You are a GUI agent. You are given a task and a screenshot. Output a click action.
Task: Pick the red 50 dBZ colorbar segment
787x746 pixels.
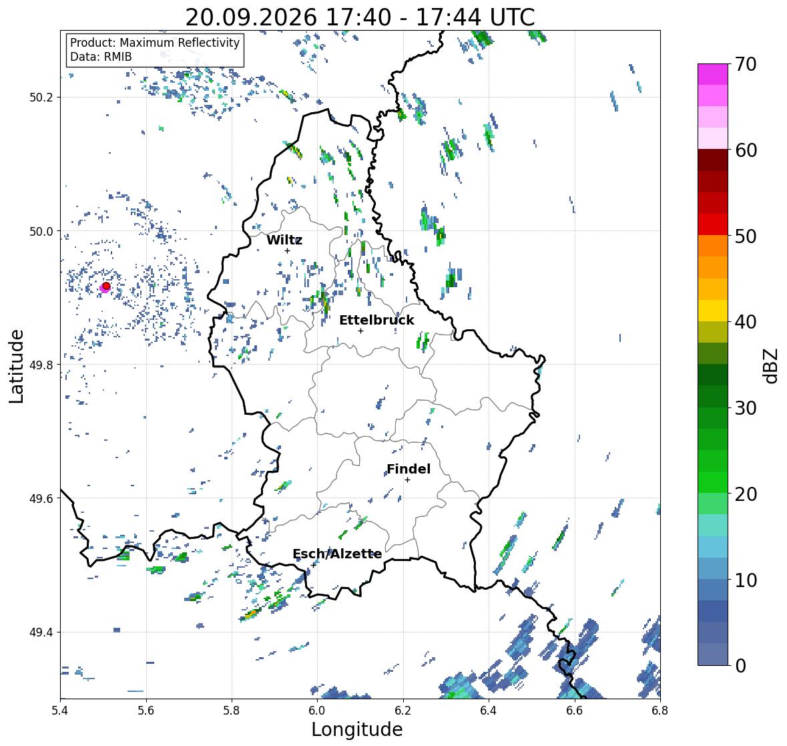click(713, 224)
